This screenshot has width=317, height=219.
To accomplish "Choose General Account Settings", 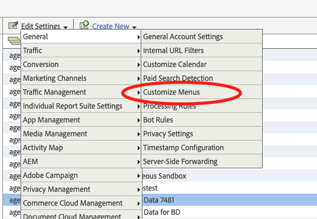I will [202, 37].
